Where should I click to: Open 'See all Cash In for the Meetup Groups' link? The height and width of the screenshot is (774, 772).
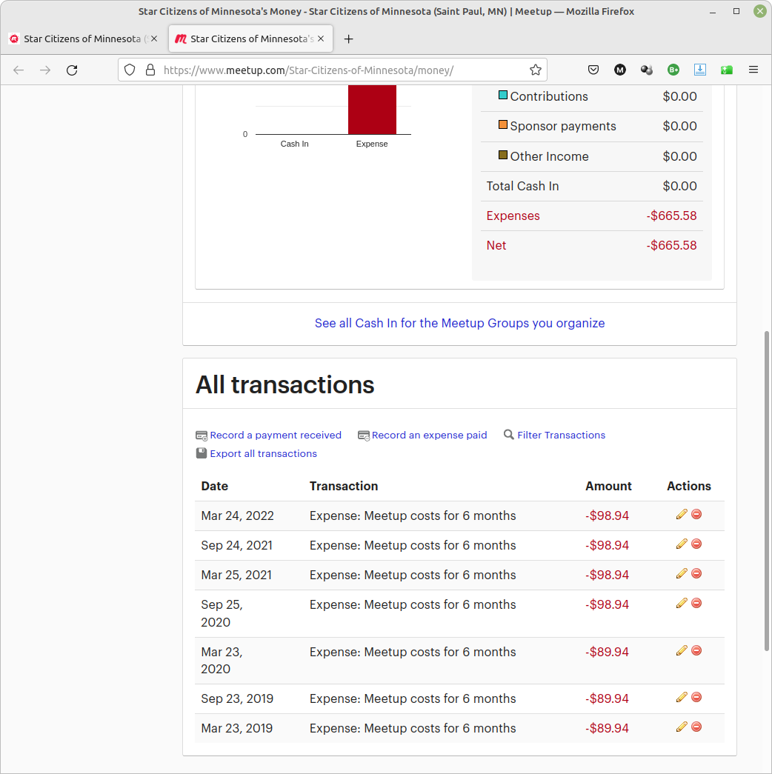[460, 323]
